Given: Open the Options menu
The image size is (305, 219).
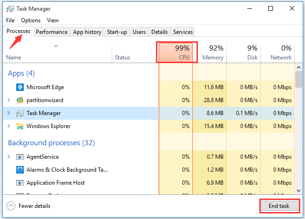Looking at the screenshot, I should 31,20.
